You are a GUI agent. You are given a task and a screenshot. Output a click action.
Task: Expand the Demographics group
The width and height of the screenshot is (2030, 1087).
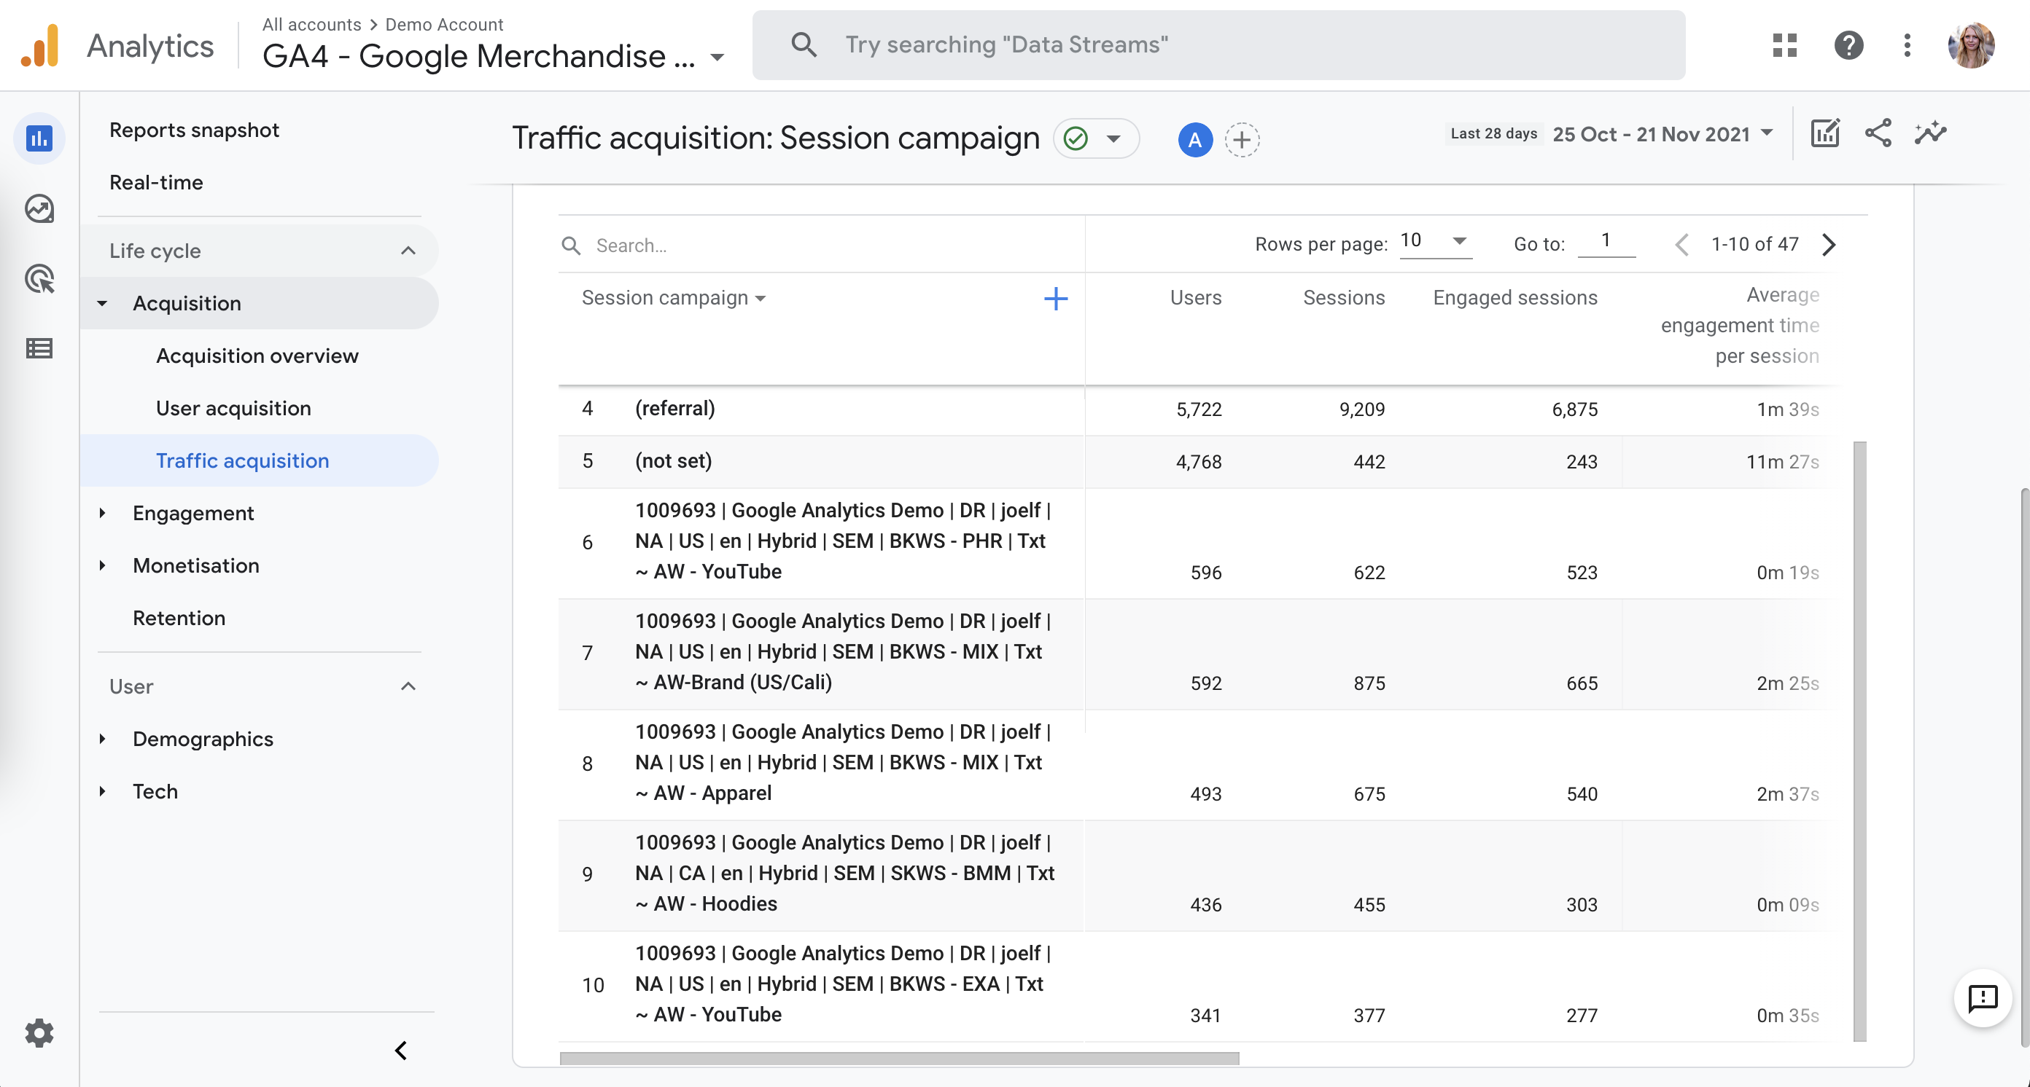point(102,739)
